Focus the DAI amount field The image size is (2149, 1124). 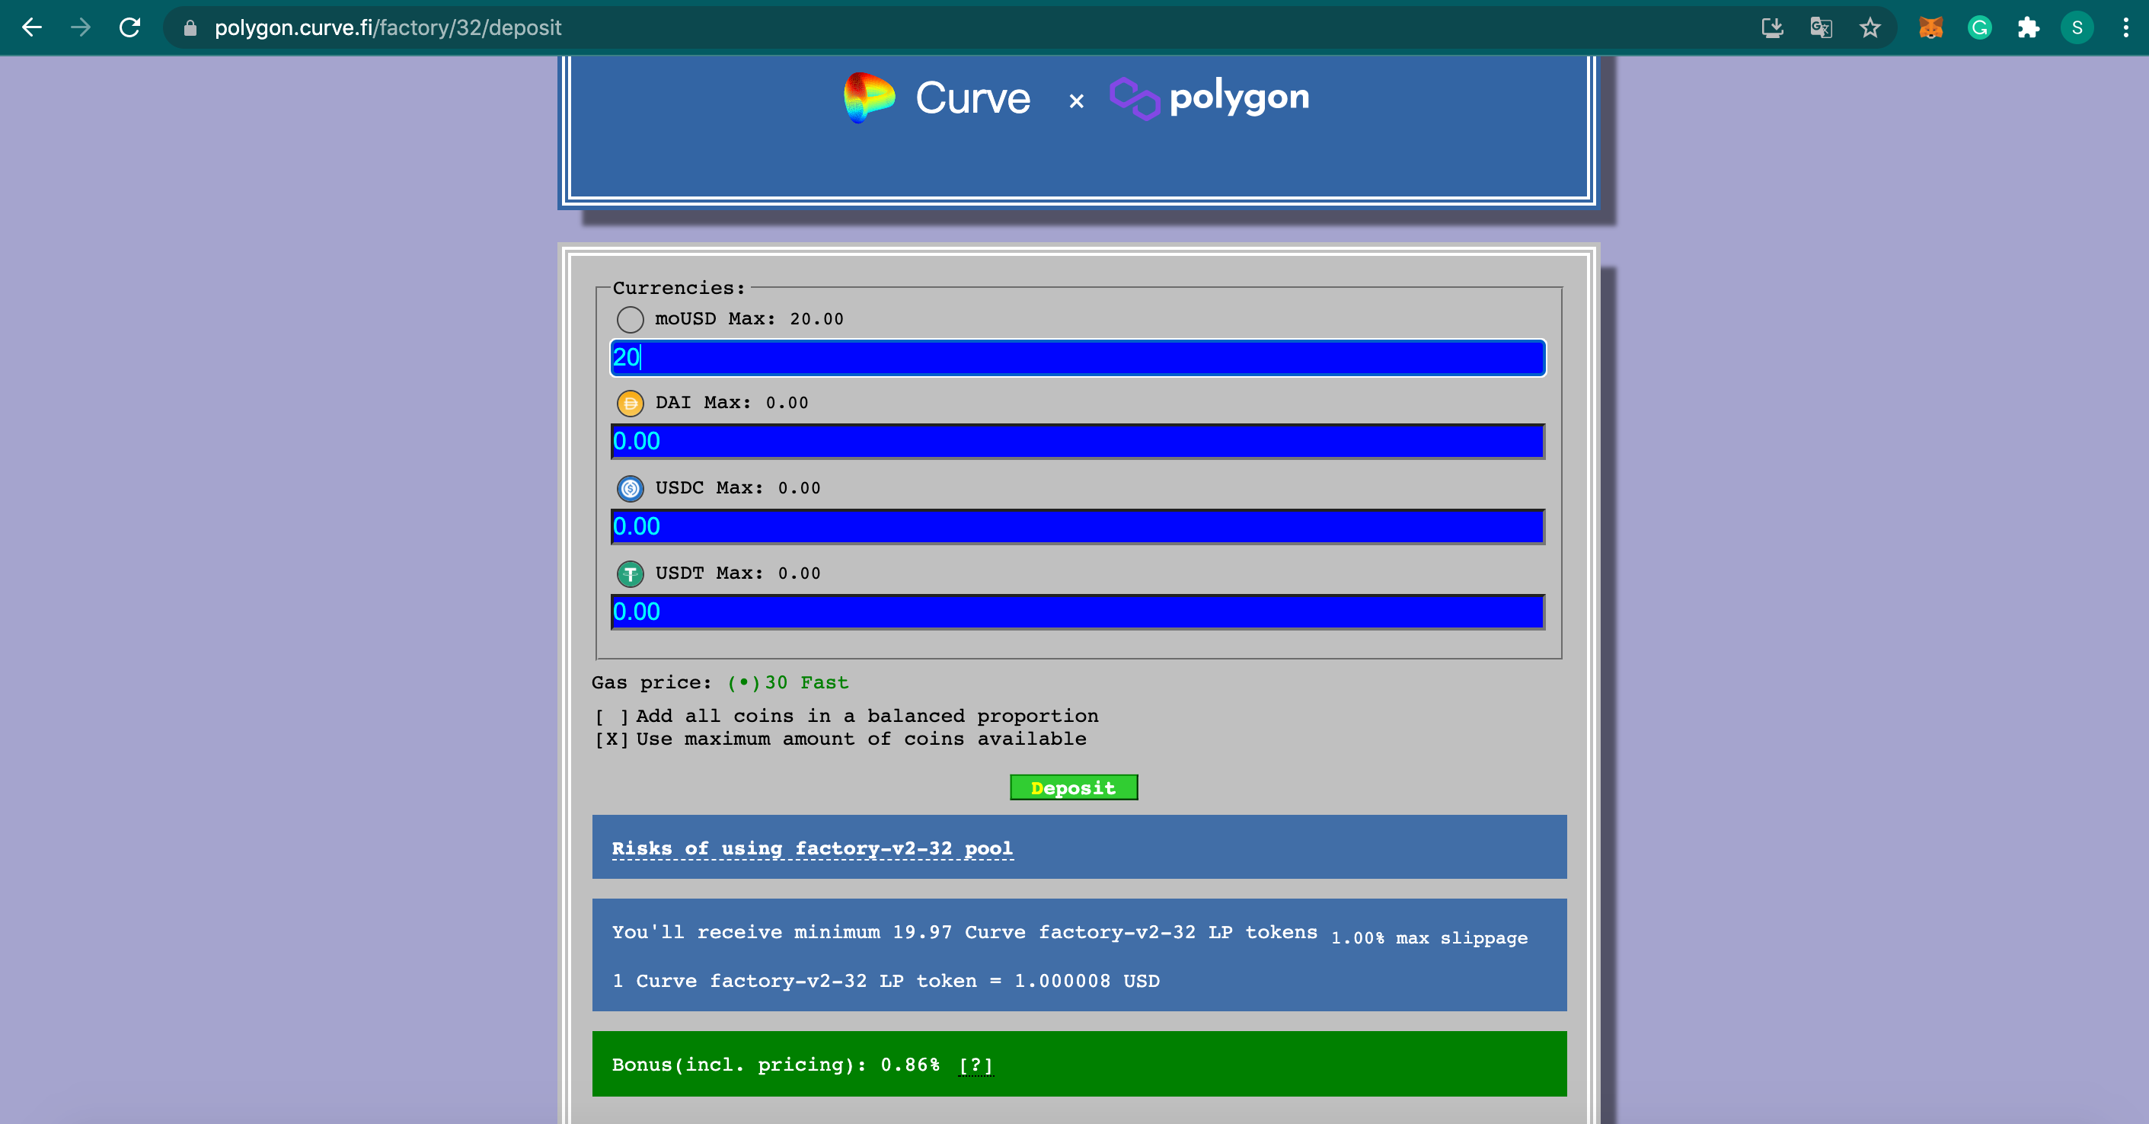coord(1078,442)
